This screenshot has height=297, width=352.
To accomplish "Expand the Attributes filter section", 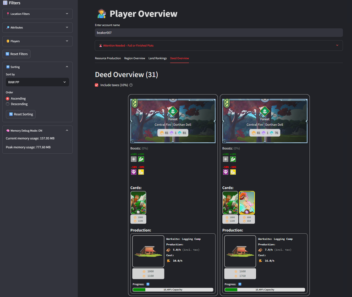I will (x=37, y=28).
